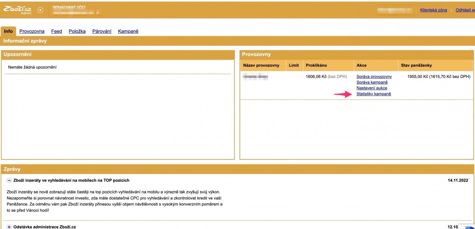Viewport: 475px width, 229px height.
Task: Select the Párování tab
Action: 102,31
